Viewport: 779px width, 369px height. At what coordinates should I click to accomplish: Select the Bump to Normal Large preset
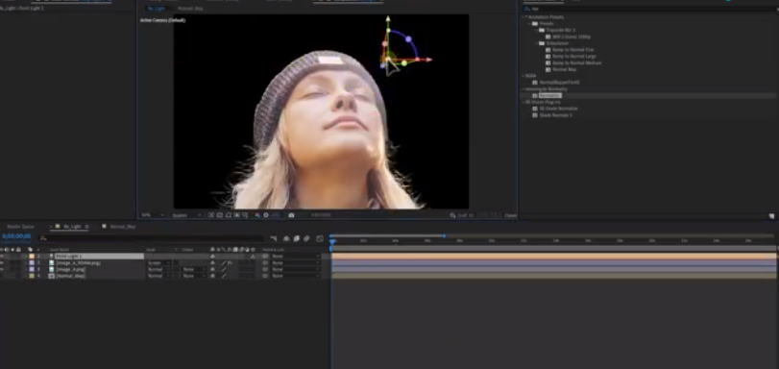coord(573,56)
